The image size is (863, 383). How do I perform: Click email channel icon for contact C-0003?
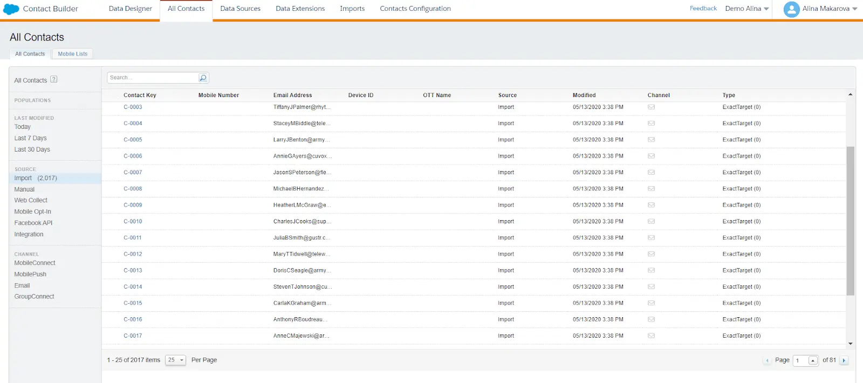651,107
